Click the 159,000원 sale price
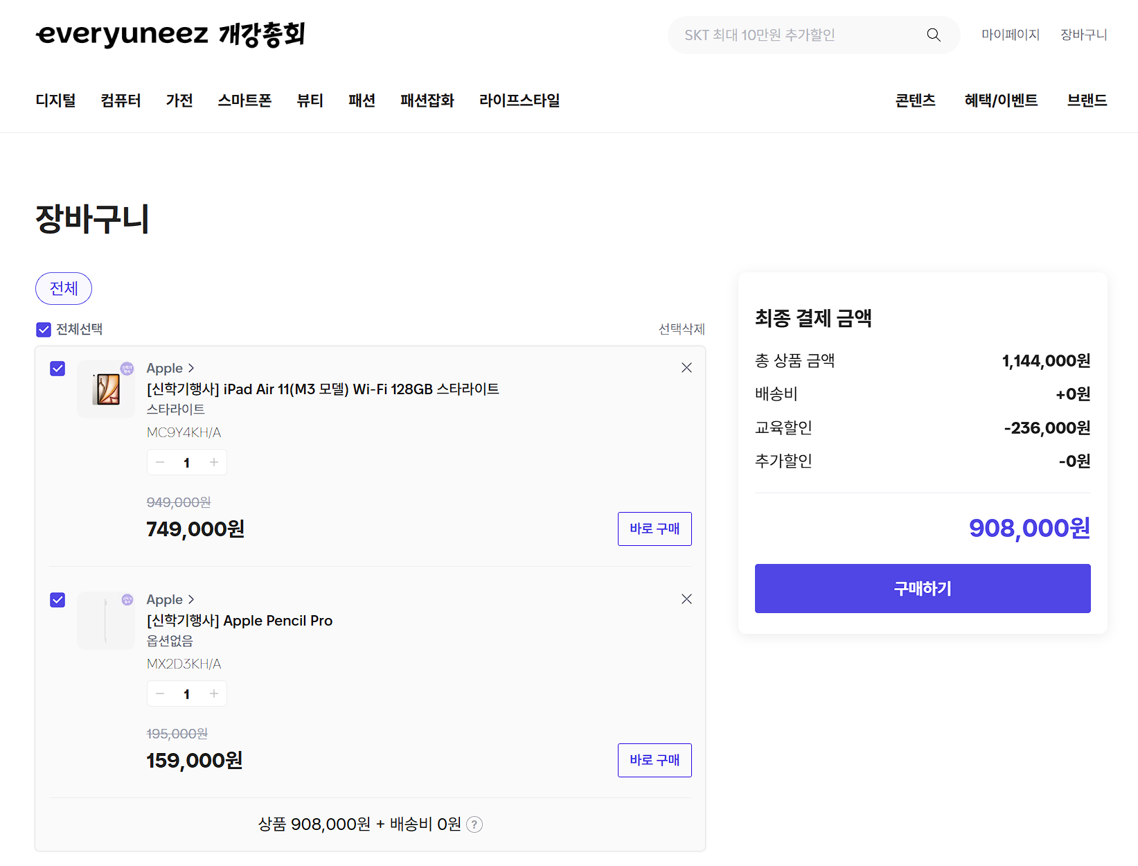The height and width of the screenshot is (866, 1138). pos(195,761)
